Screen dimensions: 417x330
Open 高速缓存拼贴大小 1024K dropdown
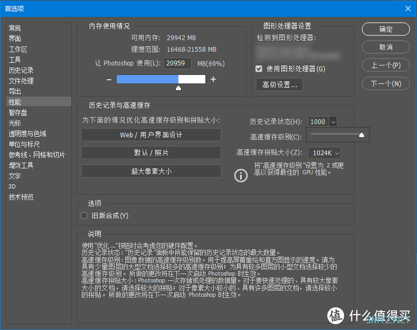324,153
